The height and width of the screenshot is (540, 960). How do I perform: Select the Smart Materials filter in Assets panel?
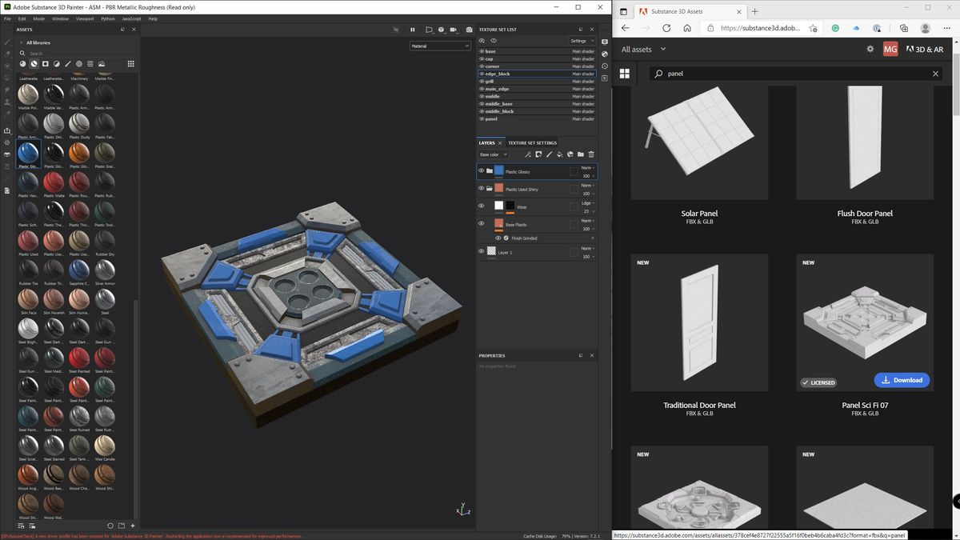click(x=34, y=64)
